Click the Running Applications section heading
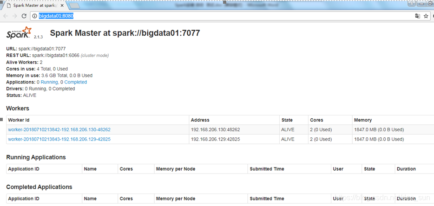This screenshot has height=206, width=434. click(36, 157)
